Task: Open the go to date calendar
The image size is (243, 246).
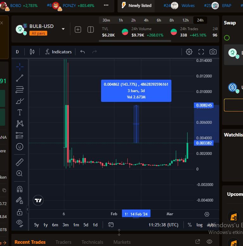Action: pos(111,225)
